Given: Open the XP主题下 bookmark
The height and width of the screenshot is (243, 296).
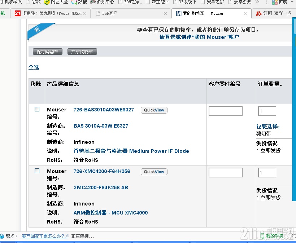Looking at the screenshot, I should (x=157, y=2).
